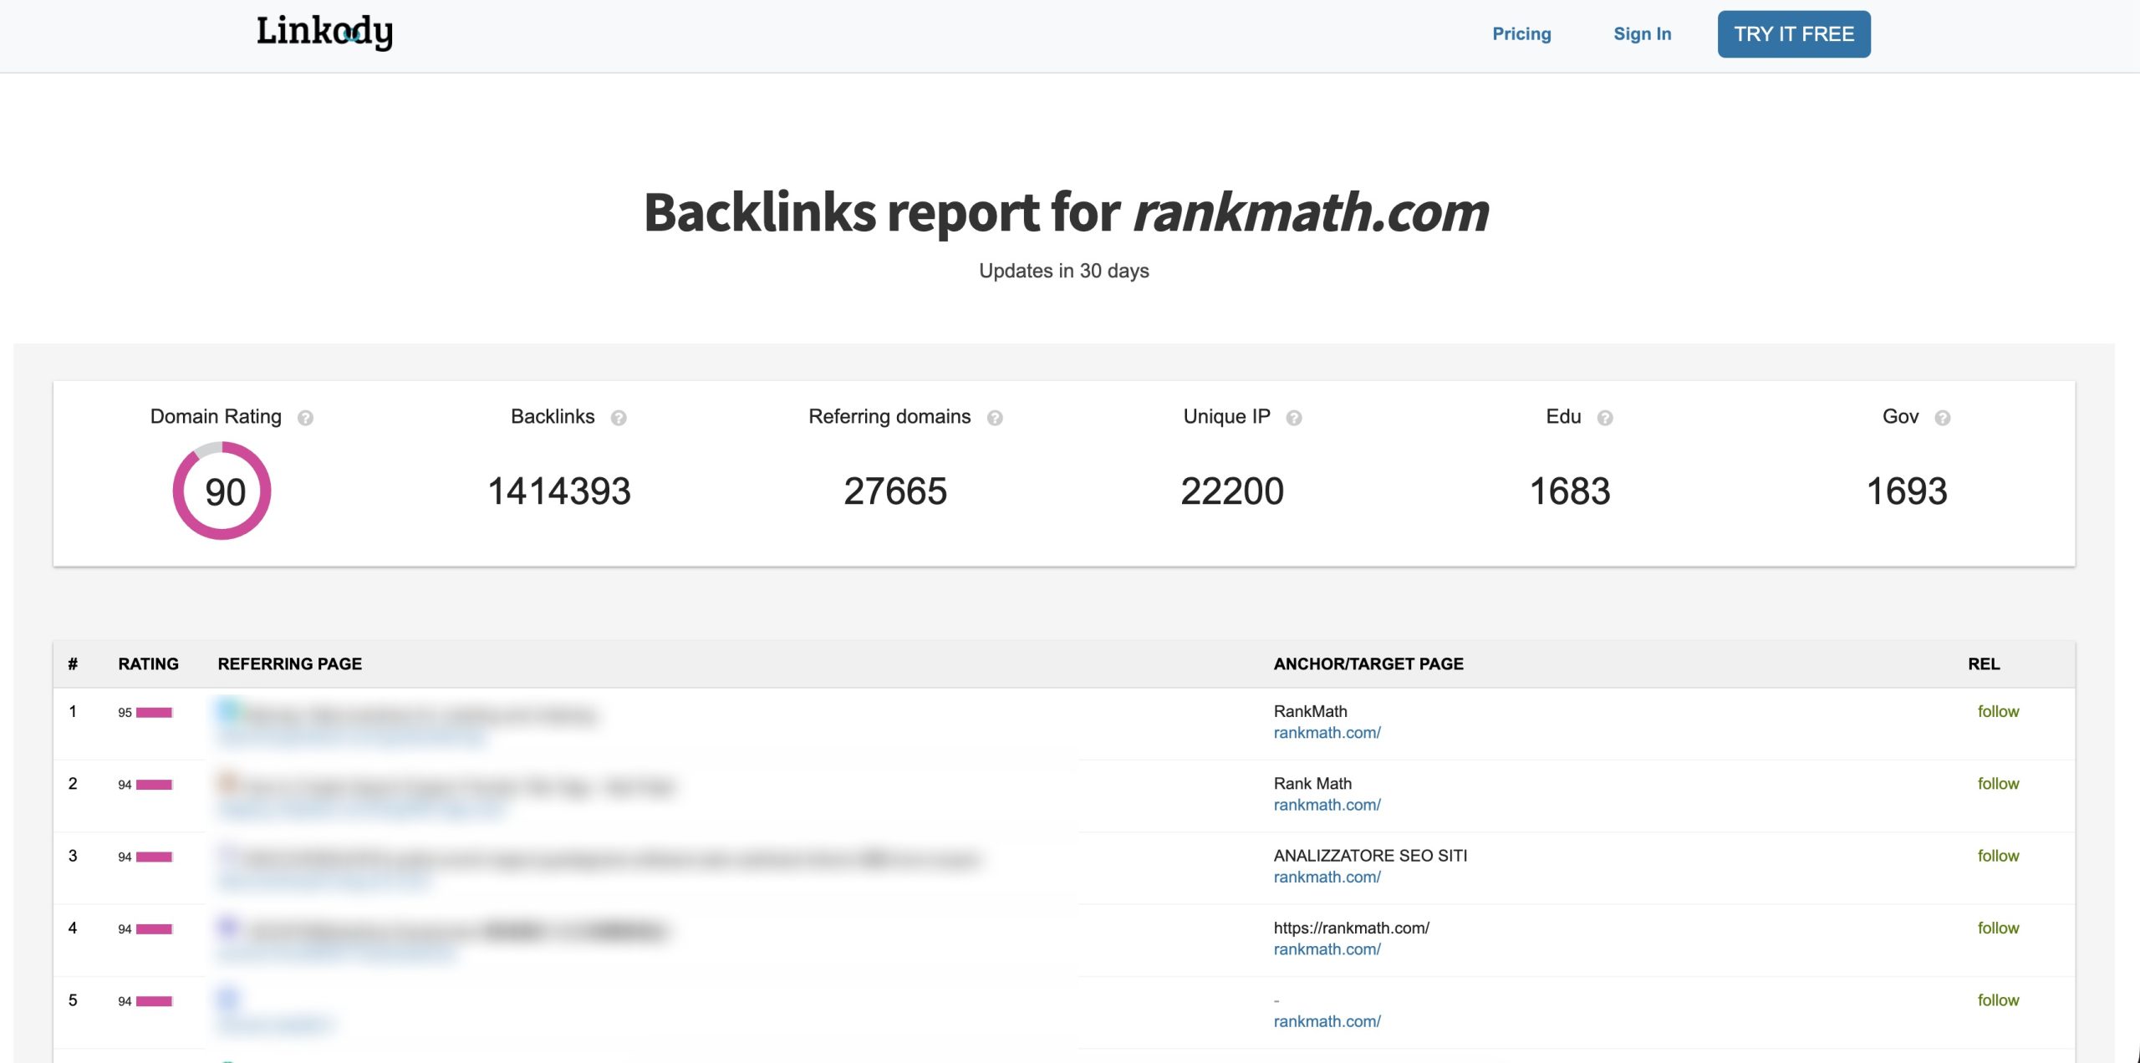Click the ANCHOR/TARGET PAGE column header
The height and width of the screenshot is (1063, 2140).
pyautogui.click(x=1368, y=664)
